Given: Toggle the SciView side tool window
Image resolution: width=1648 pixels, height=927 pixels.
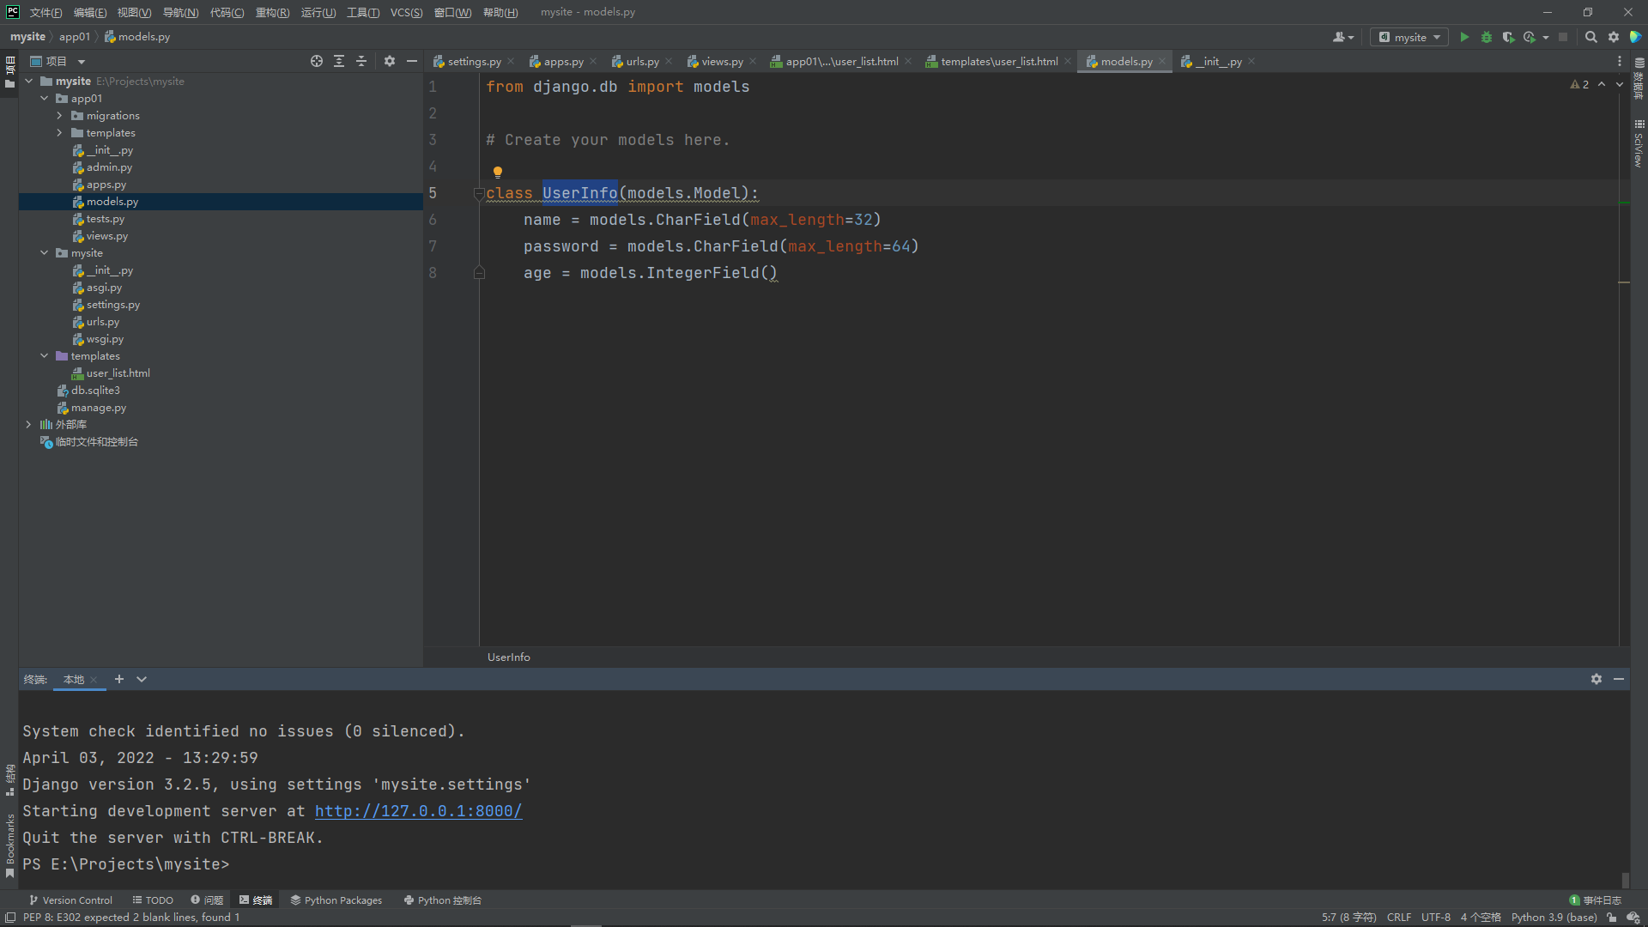Looking at the screenshot, I should pyautogui.click(x=1639, y=143).
